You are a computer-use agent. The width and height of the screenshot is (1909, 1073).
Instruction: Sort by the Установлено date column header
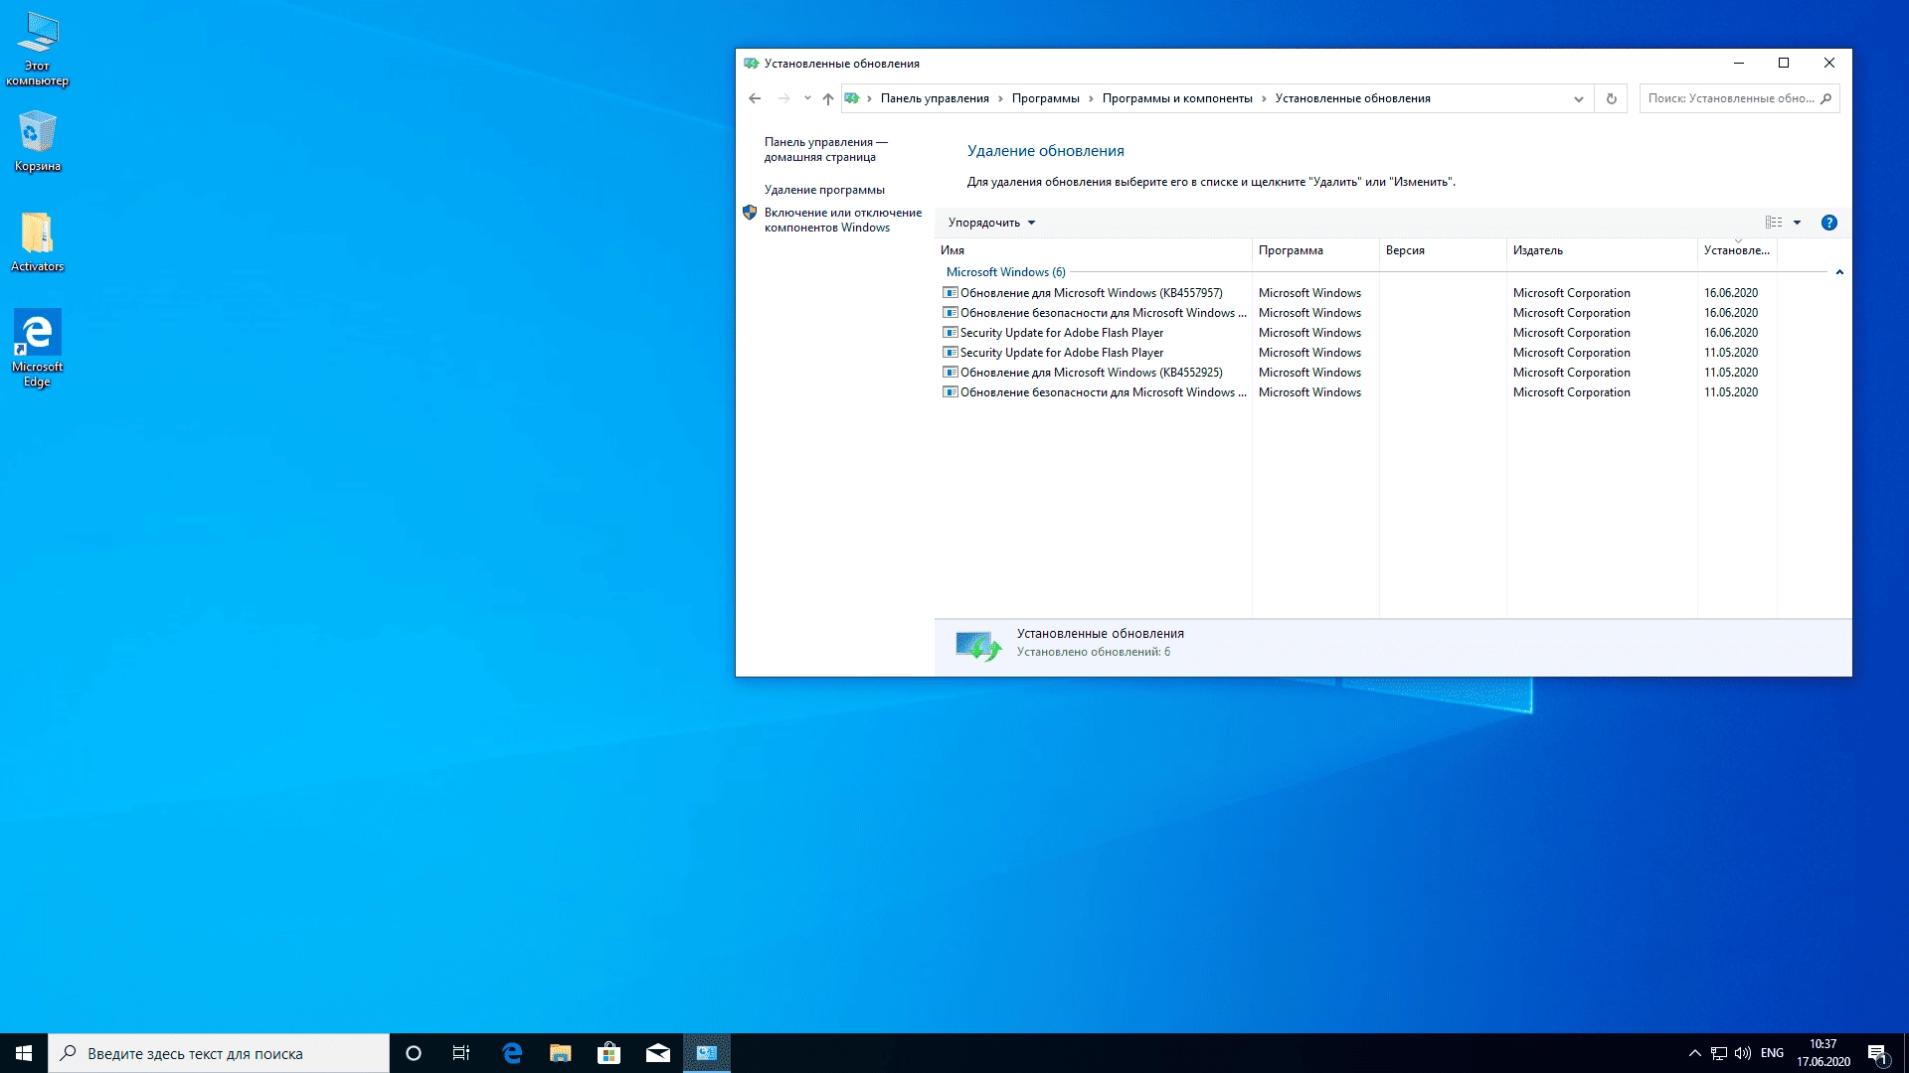point(1736,250)
